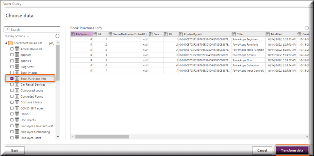The width and height of the screenshot is (314, 156).
Task: Click the table icon beside Book Images
Action: (17, 72)
